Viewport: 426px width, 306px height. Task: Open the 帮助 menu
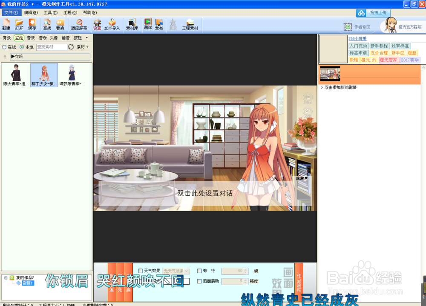[x=89, y=13]
